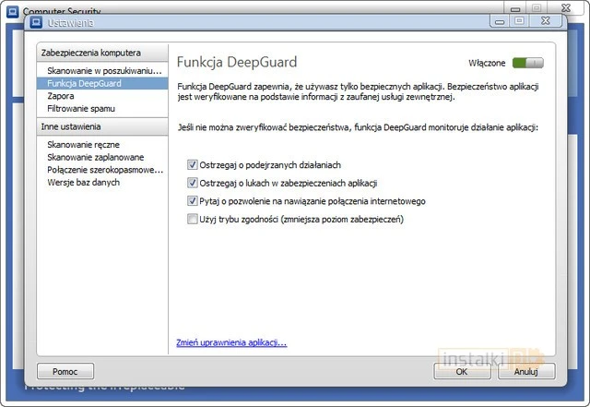The image size is (590, 407).
Task: Click the Computer Security window icon
Action: [x=12, y=11]
